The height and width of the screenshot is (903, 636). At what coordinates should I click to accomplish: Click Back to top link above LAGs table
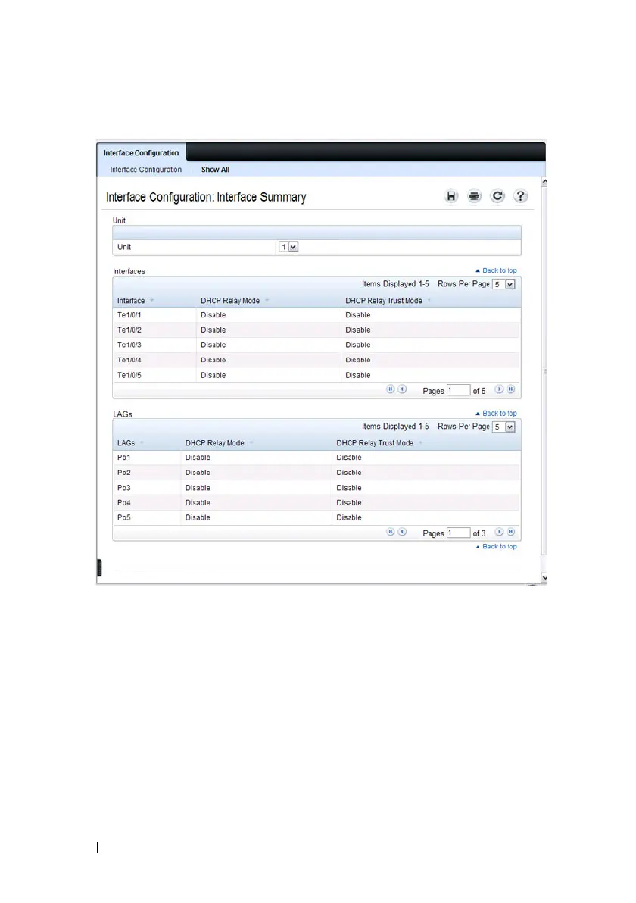tap(496, 414)
